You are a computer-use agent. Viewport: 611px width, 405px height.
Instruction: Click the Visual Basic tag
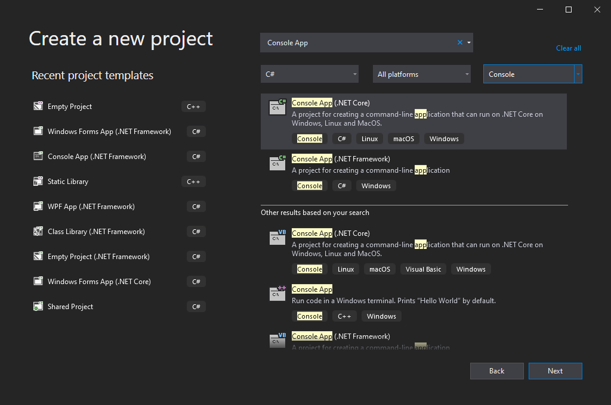click(x=423, y=269)
